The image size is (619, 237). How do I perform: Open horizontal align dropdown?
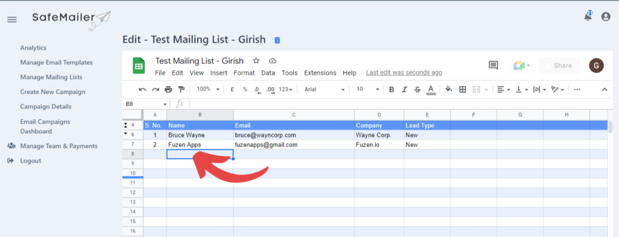click(503, 89)
